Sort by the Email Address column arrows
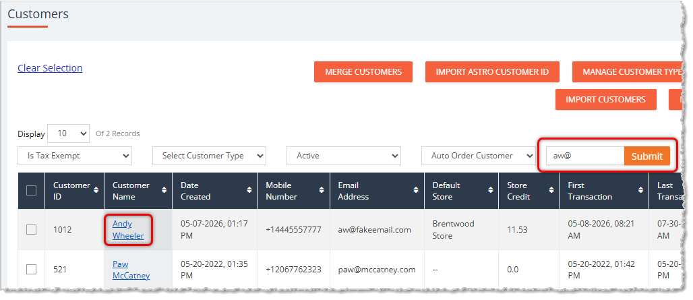The width and height of the screenshot is (693, 300). point(416,190)
